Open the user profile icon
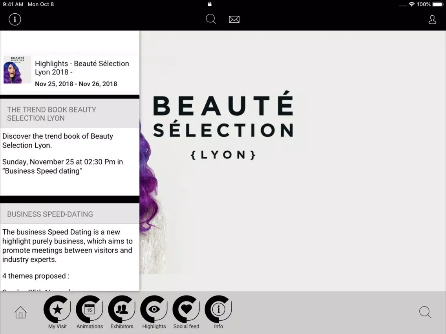 click(x=432, y=19)
